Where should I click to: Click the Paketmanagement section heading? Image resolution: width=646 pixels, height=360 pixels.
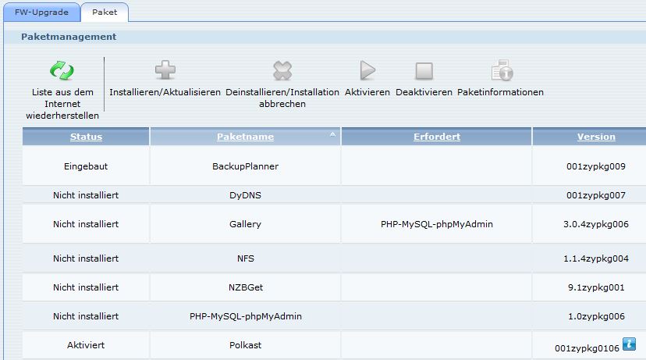tap(69, 37)
